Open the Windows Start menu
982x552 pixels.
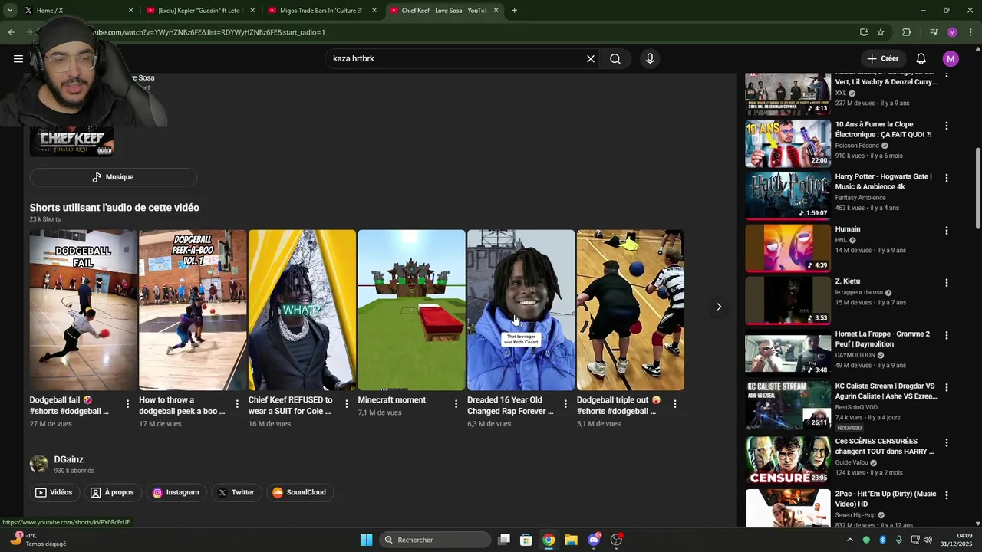coord(367,540)
